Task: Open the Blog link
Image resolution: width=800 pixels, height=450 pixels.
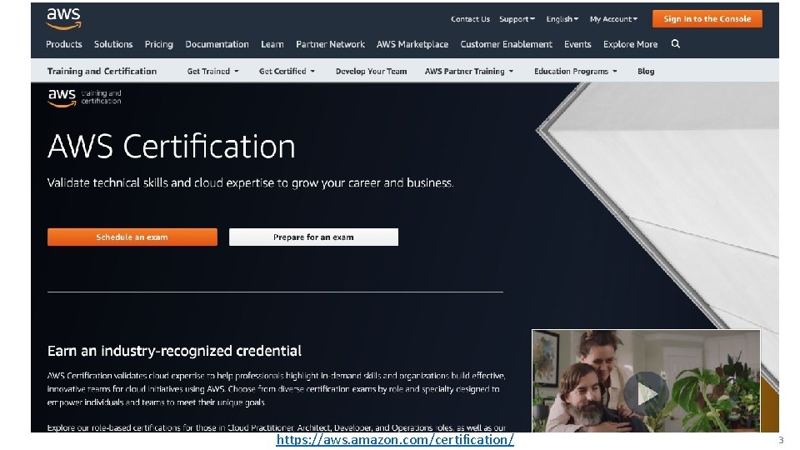Action: pos(645,71)
